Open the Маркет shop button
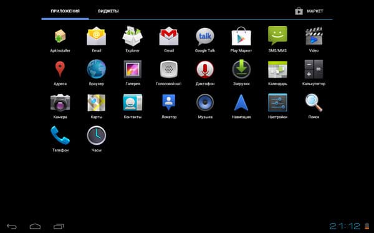 click(309, 11)
